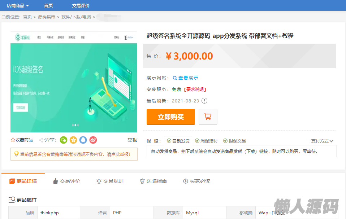The height and width of the screenshot is (219, 346).
Task: Switch to the 商品详情 tab
Action: 23,181
